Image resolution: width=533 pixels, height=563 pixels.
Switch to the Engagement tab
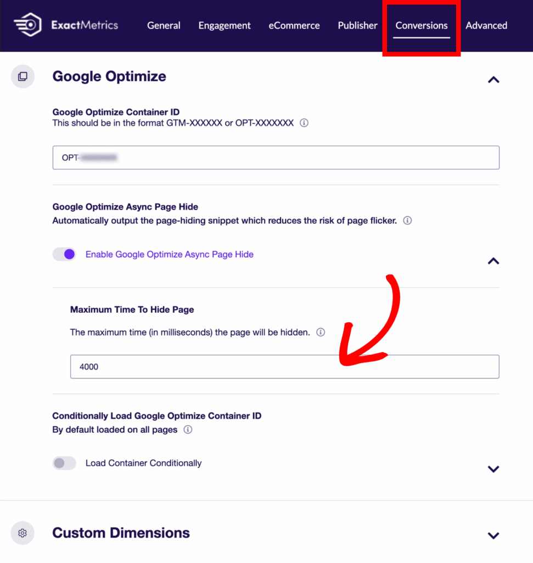click(x=225, y=25)
